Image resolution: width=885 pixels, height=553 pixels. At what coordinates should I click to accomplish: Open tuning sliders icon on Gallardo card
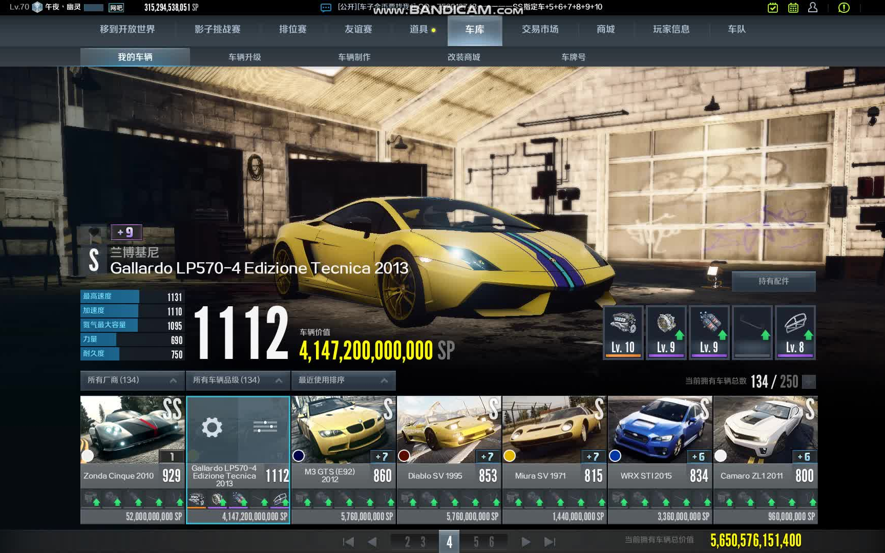(265, 426)
